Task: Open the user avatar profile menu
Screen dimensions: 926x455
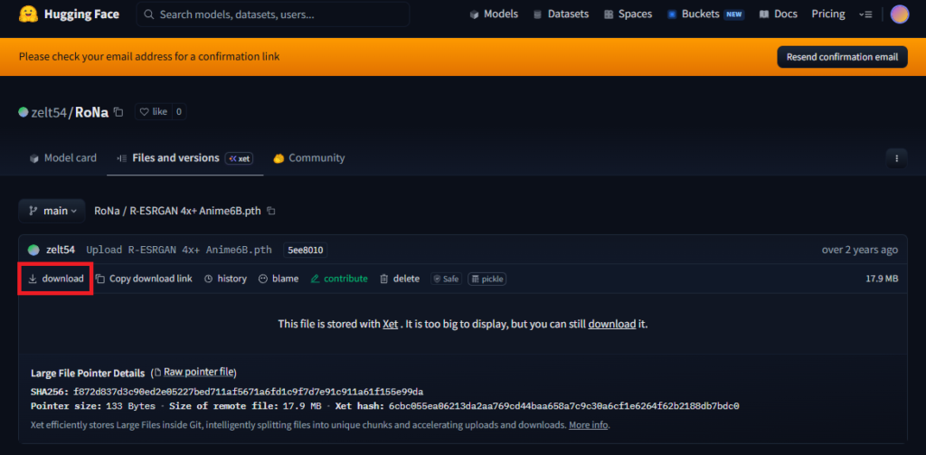Action: [x=899, y=14]
